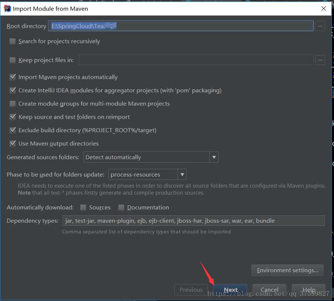Enable Search for projects recursively
Screen dimensions: 334x301
(13, 41)
